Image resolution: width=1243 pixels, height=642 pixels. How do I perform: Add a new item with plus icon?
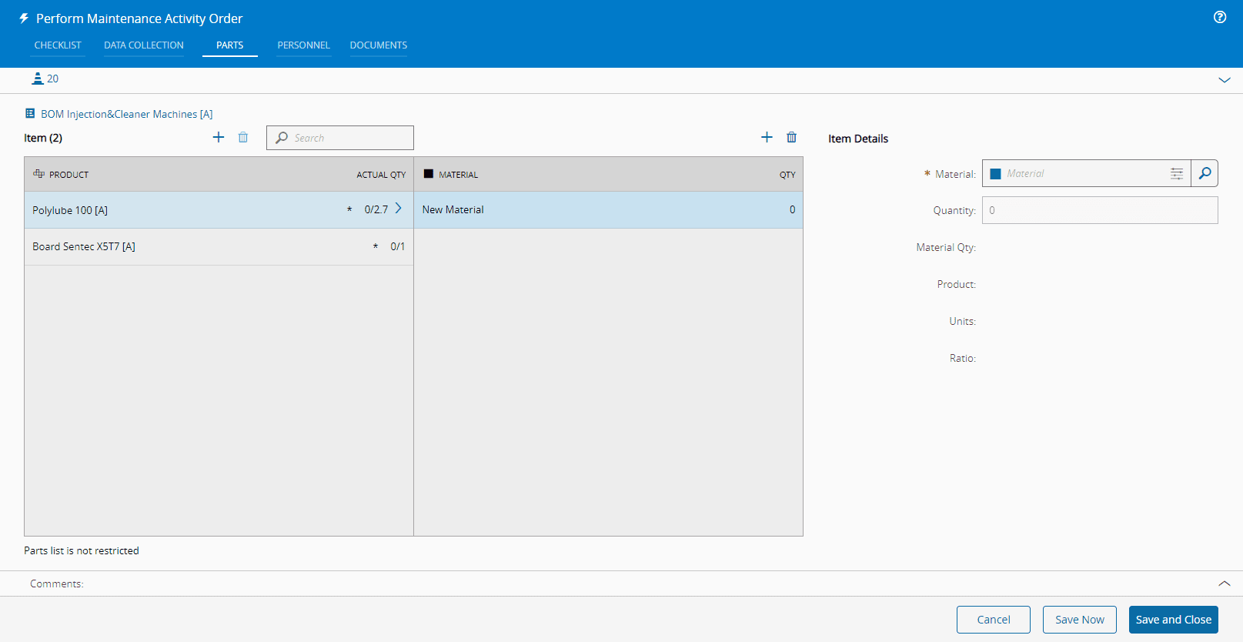(x=219, y=137)
